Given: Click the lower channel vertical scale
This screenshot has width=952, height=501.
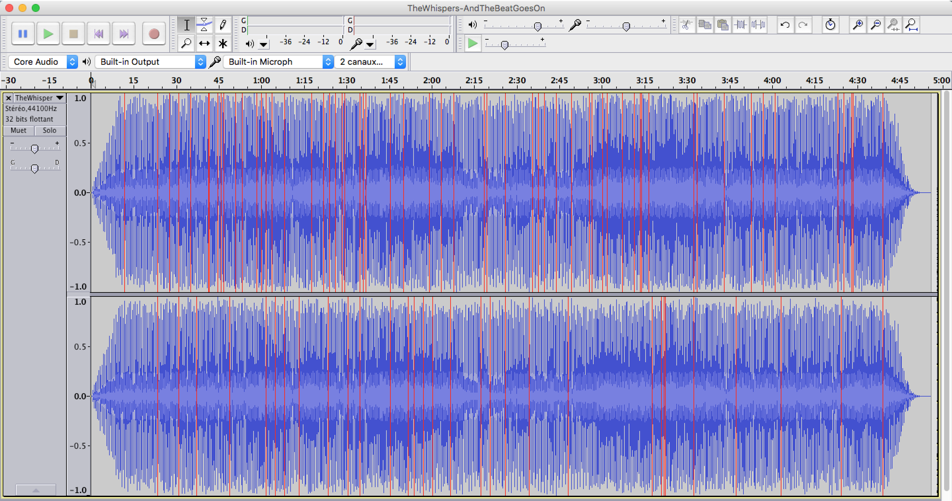Looking at the screenshot, I should tap(79, 396).
